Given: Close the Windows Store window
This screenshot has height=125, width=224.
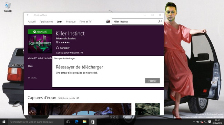Looking at the screenshot, I should tap(160, 15).
